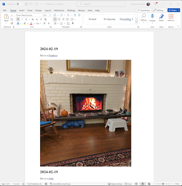Show paragraph marks with pilcrow icon

point(73,23)
